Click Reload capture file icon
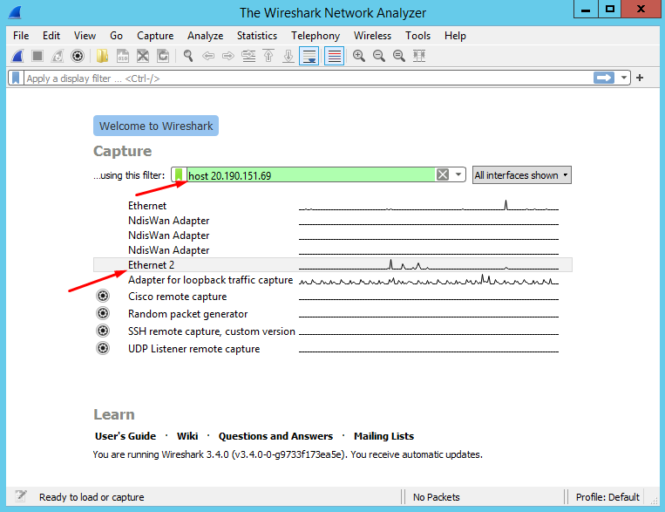665x512 pixels. [x=163, y=56]
